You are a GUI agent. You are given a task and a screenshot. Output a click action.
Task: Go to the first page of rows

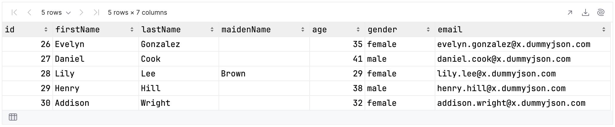(x=14, y=12)
